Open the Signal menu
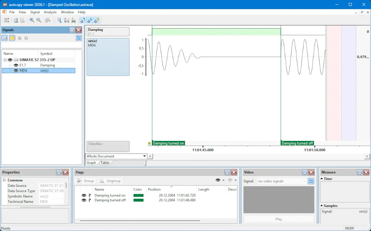This screenshot has width=371, height=231. 35,12
